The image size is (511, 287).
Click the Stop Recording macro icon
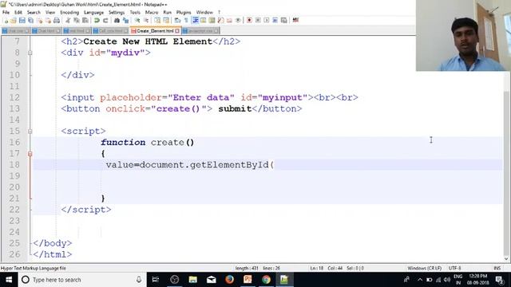point(258,21)
